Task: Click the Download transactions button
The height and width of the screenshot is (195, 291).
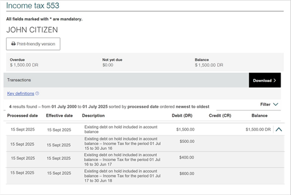Action: 264,80
